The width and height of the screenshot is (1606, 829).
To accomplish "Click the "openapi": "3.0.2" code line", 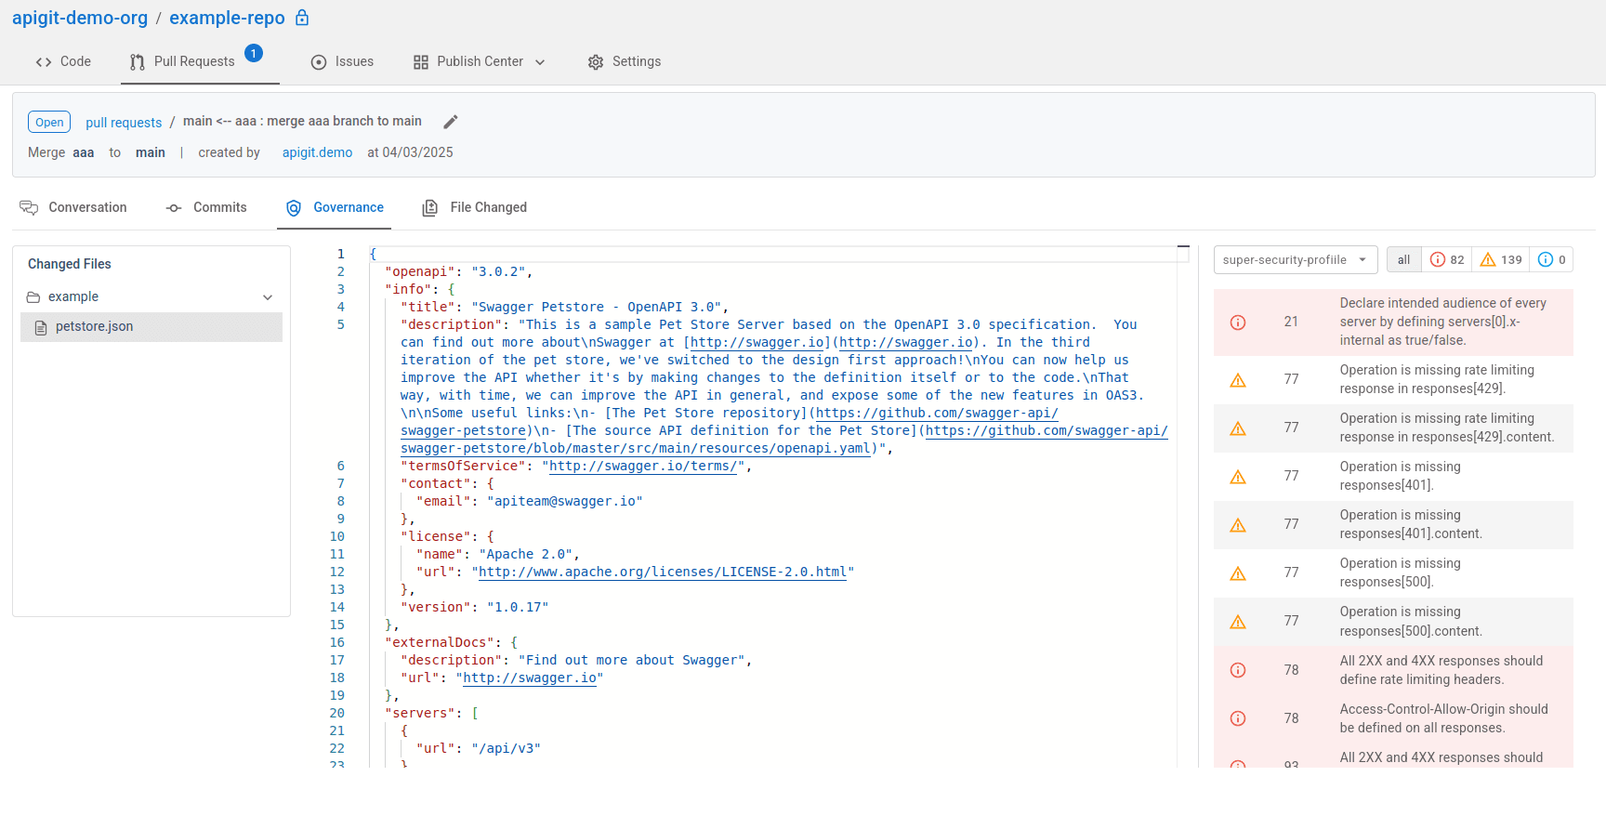I will pyautogui.click(x=458, y=271).
